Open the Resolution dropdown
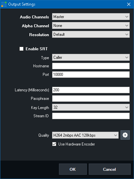This screenshot has width=134, height=179. 91,34
